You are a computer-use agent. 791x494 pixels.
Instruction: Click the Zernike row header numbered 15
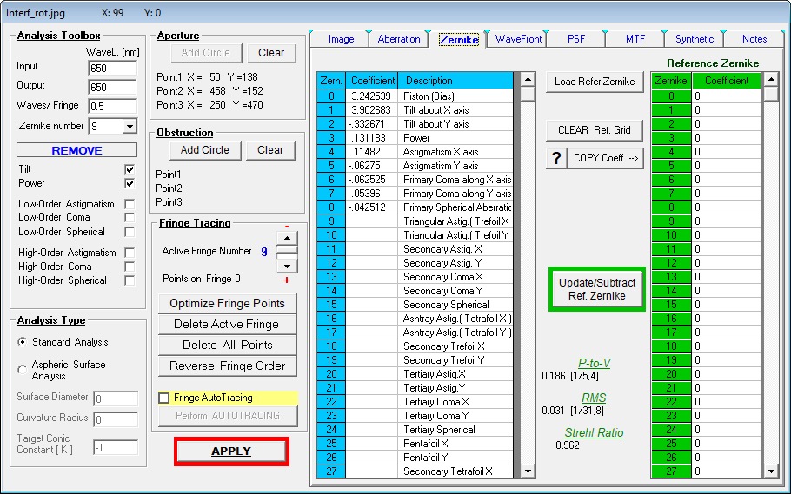pyautogui.click(x=331, y=305)
